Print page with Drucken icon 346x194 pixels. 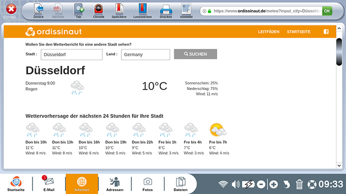coord(166,11)
